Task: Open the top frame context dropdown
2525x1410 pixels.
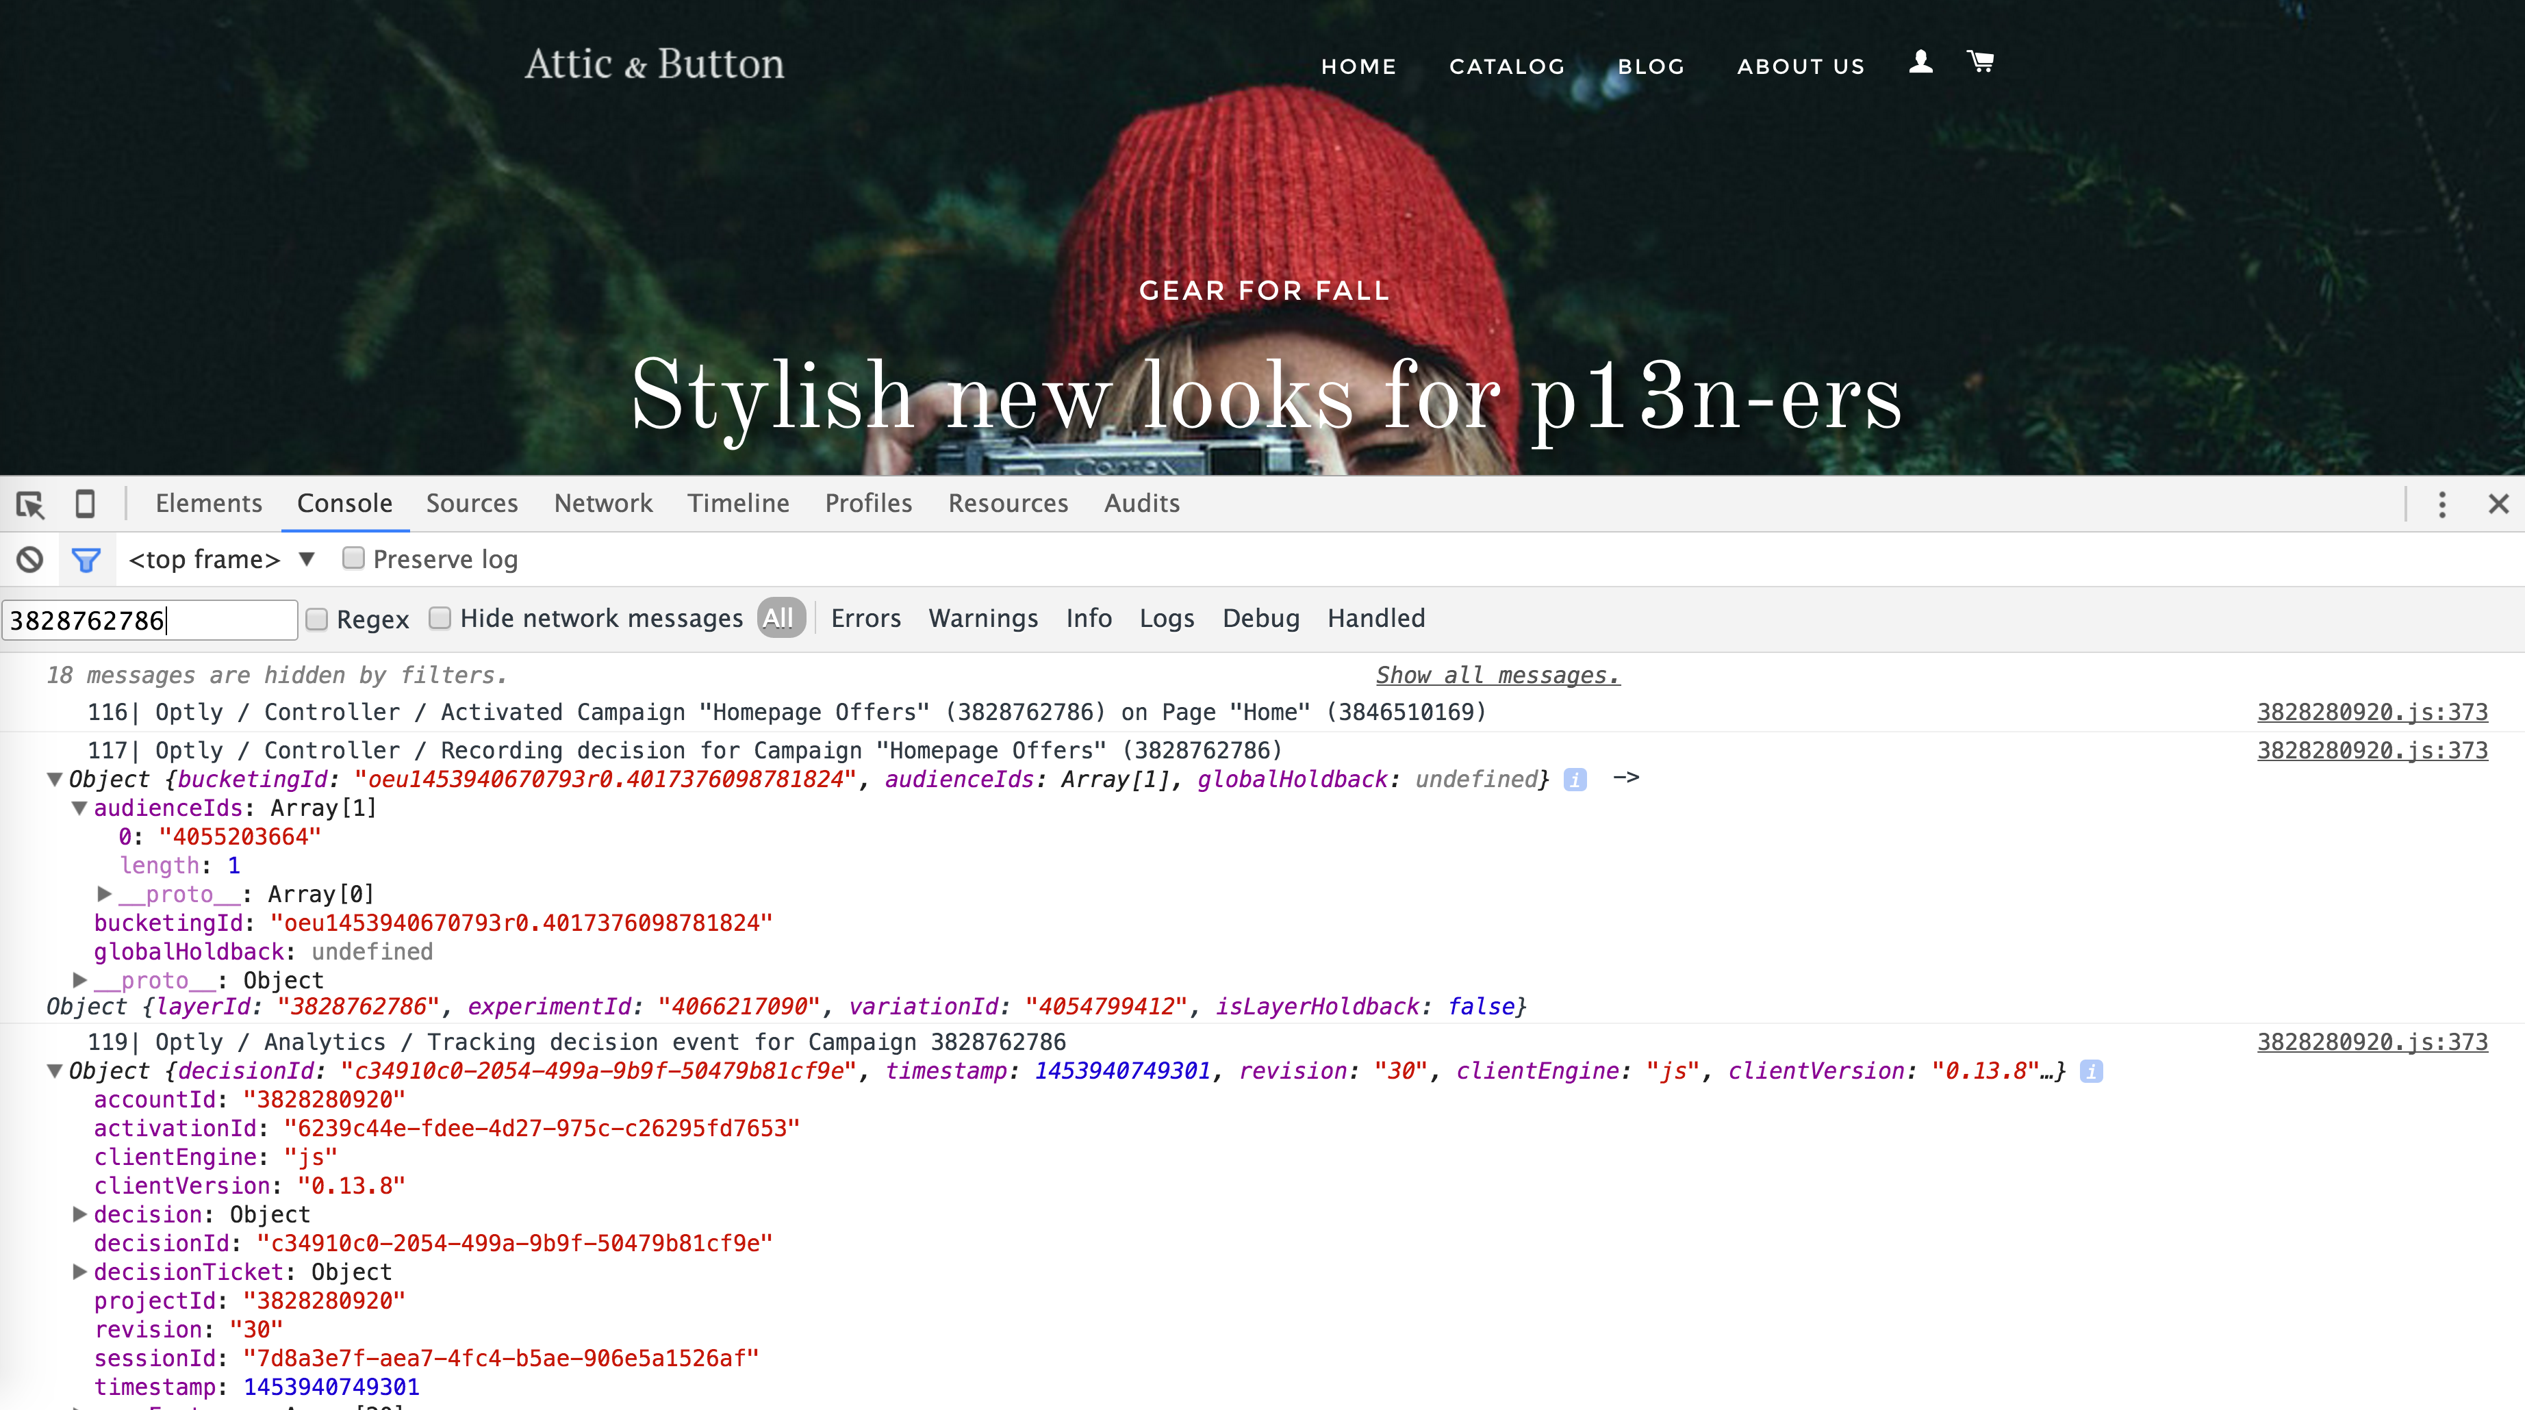Action: coord(223,559)
